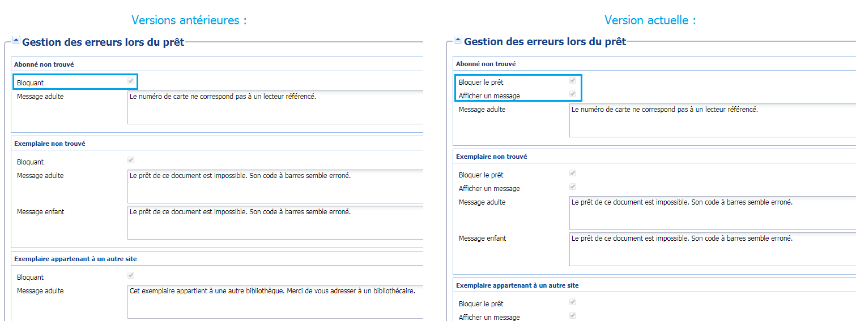
Task: Toggle Bloquant checkbox for Abonné non trouvé
Action: (x=131, y=81)
